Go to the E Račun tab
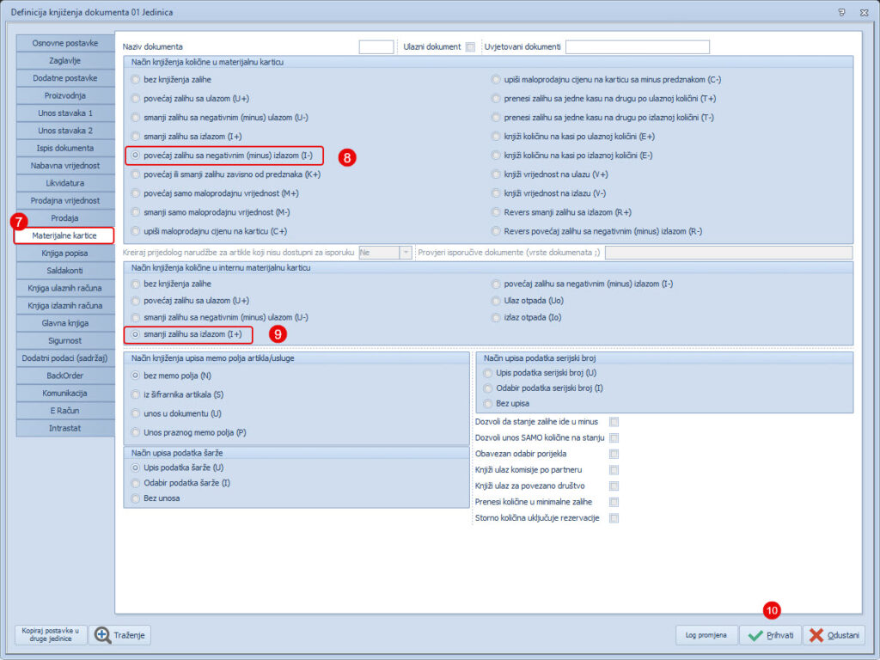This screenshot has height=660, width=880. 65,411
